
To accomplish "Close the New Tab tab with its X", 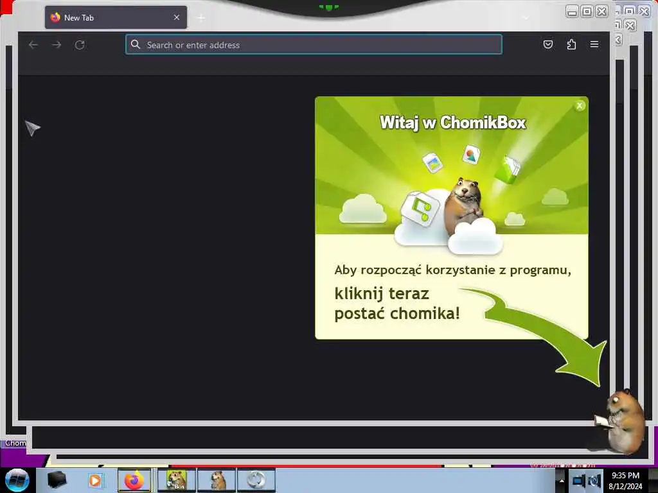I will click(x=177, y=17).
